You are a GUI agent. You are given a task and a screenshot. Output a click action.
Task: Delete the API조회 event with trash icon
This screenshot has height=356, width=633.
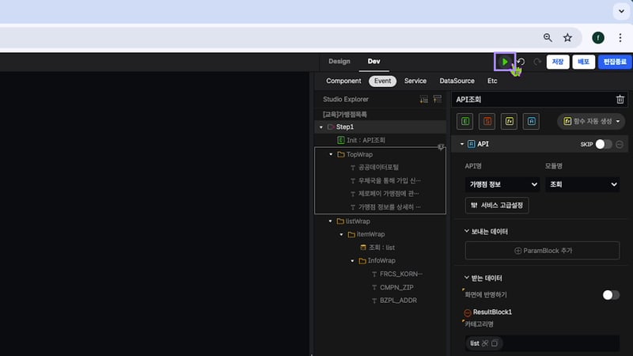pos(620,100)
